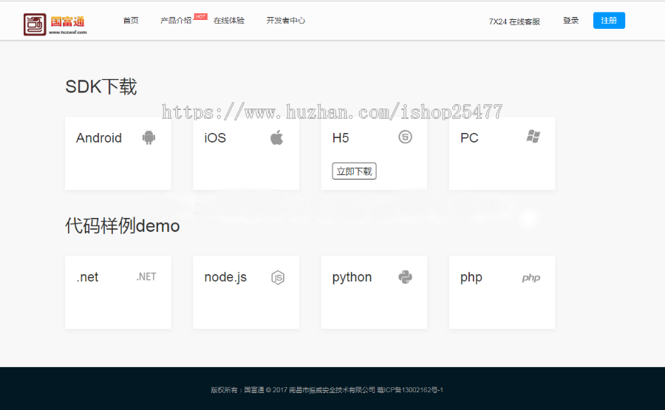This screenshot has width=665, height=410.
Task: Select the PC SDK card title
Action: (x=469, y=138)
